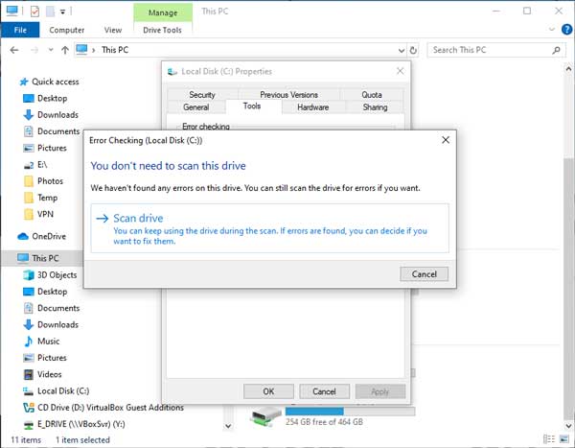Viewport: 575px width, 448px height.
Task: Open Downloads under This PC
Action: pyautogui.click(x=51, y=324)
